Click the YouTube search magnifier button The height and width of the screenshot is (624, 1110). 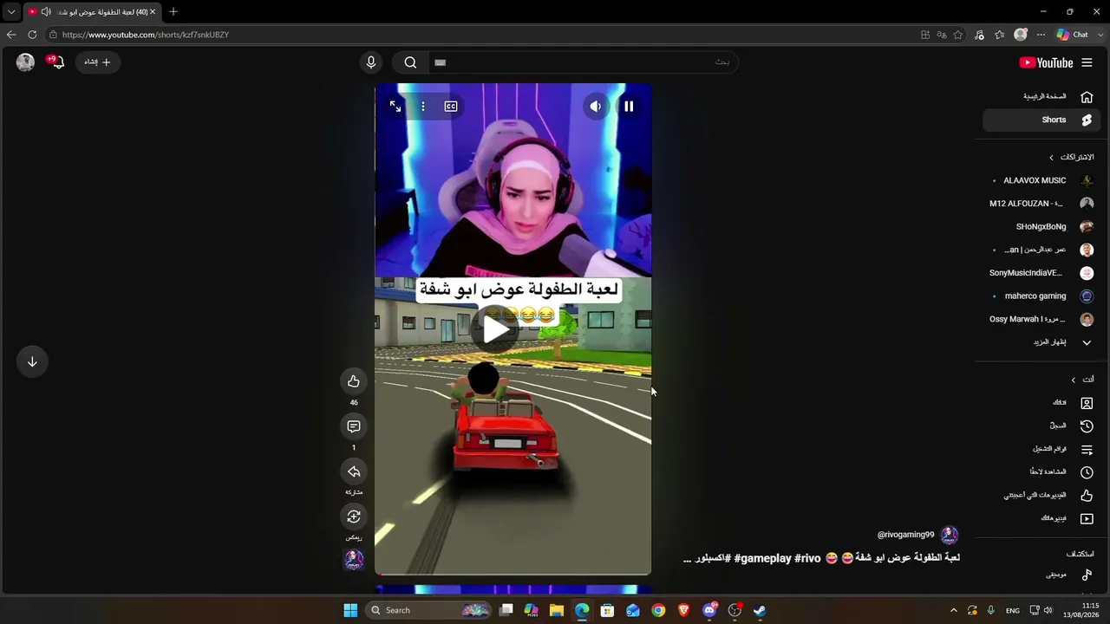411,62
